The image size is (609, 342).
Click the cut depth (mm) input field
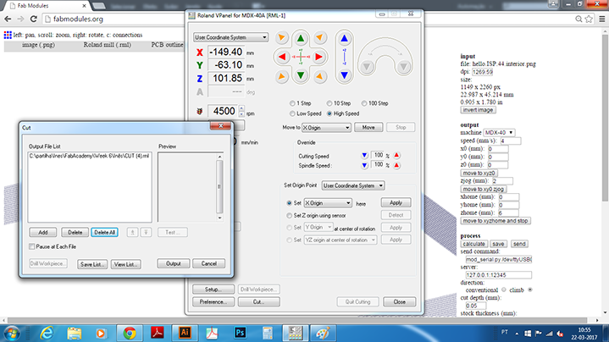click(x=475, y=306)
